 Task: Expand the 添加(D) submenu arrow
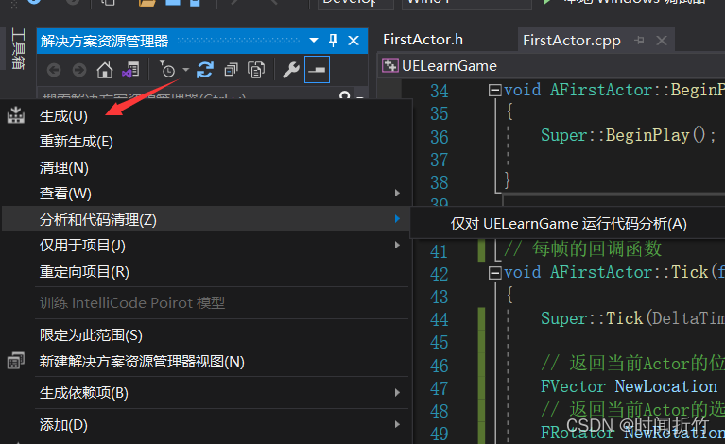pyautogui.click(x=397, y=424)
